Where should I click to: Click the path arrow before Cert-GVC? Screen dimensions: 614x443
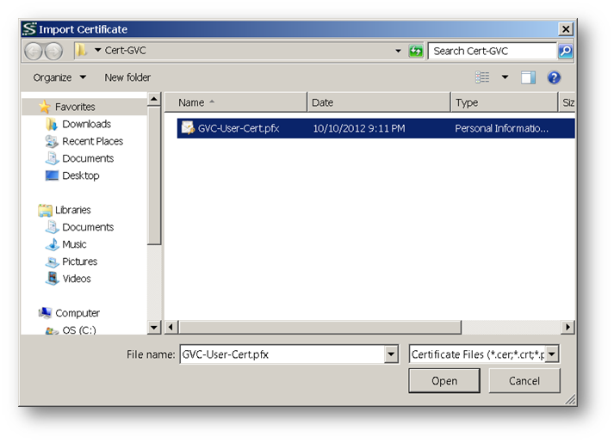pos(98,50)
